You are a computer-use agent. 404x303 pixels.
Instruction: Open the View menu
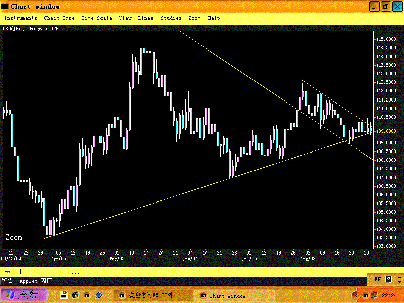(125, 18)
